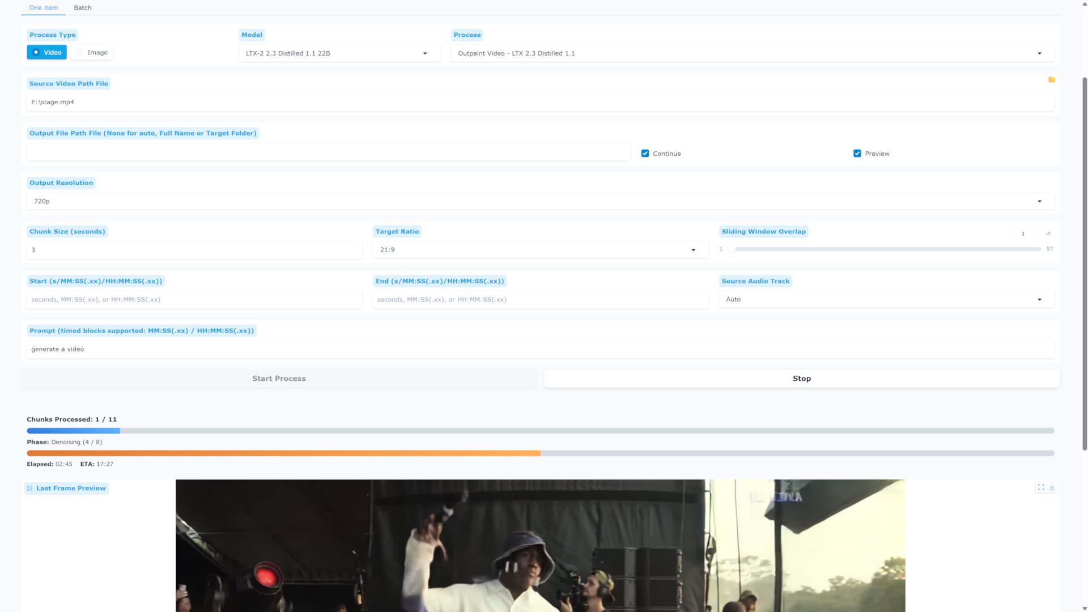Click the Output Resolution label
The width and height of the screenshot is (1088, 612).
[61, 183]
